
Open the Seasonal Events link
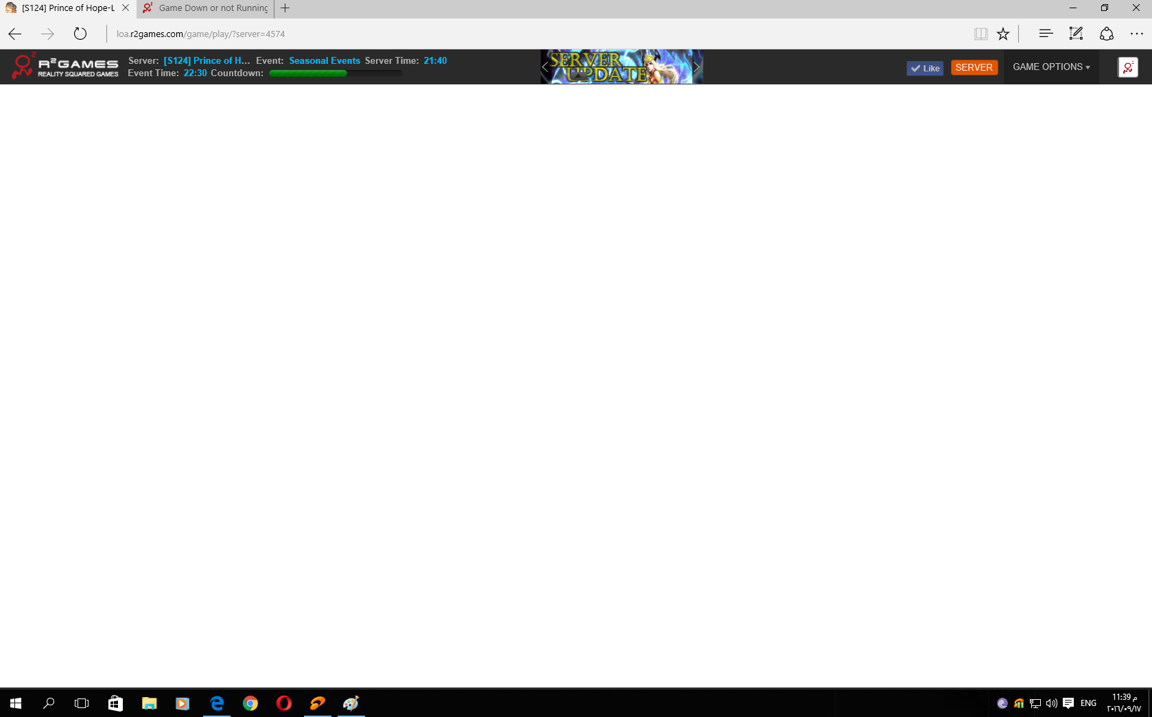[x=324, y=61]
